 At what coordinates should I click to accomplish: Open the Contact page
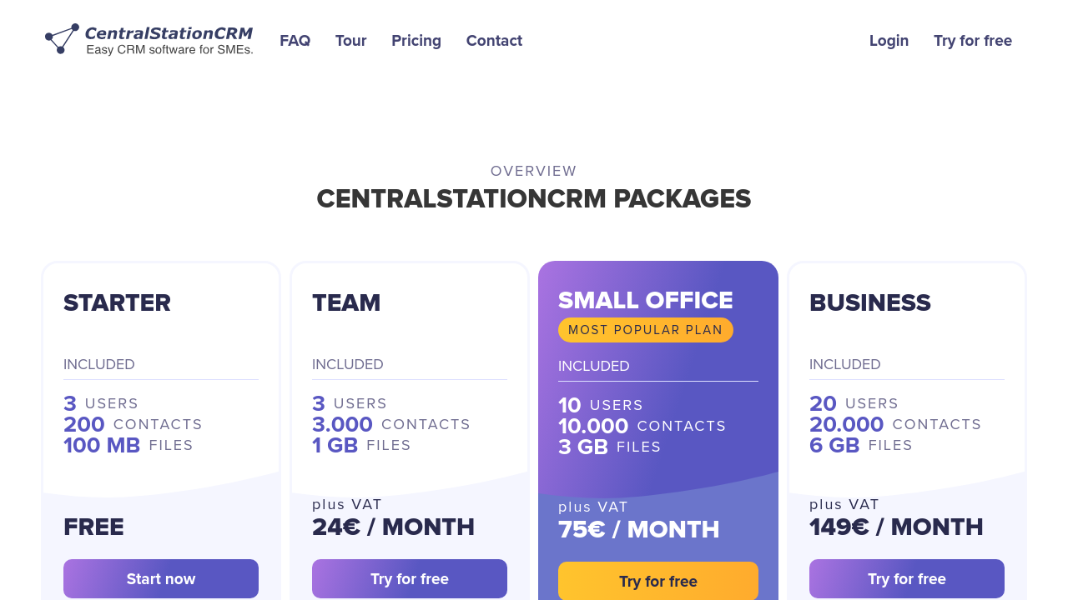point(494,41)
